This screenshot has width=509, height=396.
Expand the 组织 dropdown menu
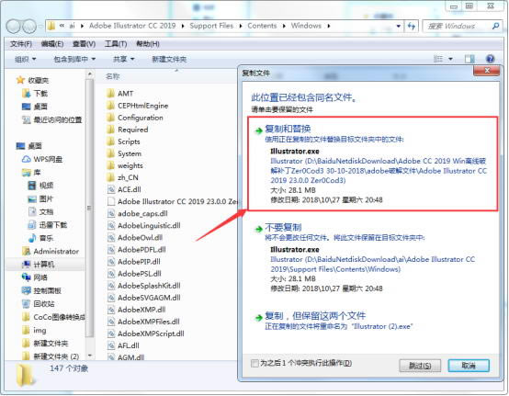[x=25, y=59]
